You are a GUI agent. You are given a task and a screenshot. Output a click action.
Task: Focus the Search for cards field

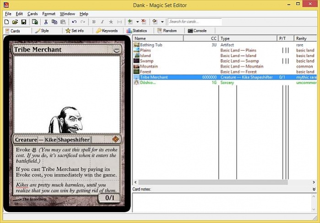[x=195, y=21]
